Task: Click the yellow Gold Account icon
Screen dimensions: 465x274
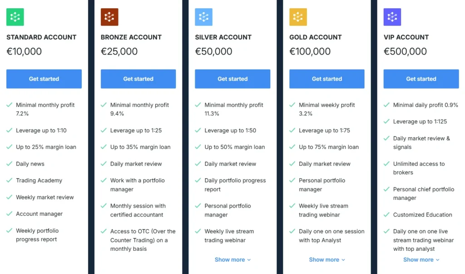Action: point(298,17)
